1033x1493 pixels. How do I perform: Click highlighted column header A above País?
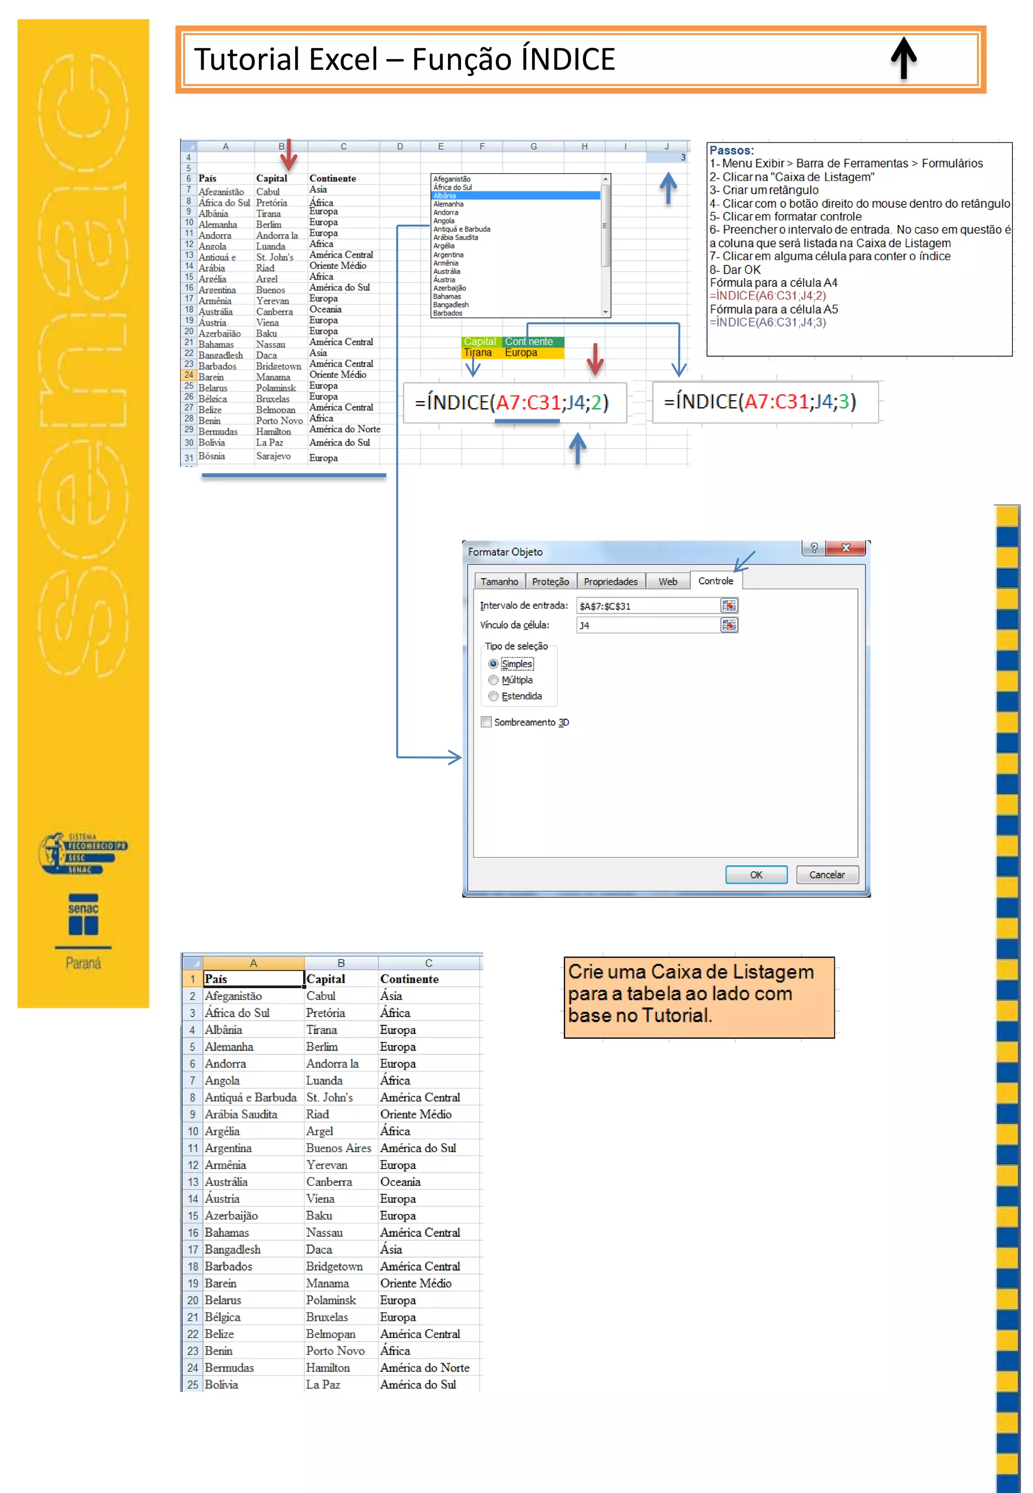[x=253, y=963]
